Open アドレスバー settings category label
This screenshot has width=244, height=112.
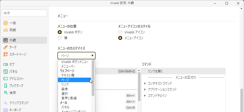click(x=17, y=79)
